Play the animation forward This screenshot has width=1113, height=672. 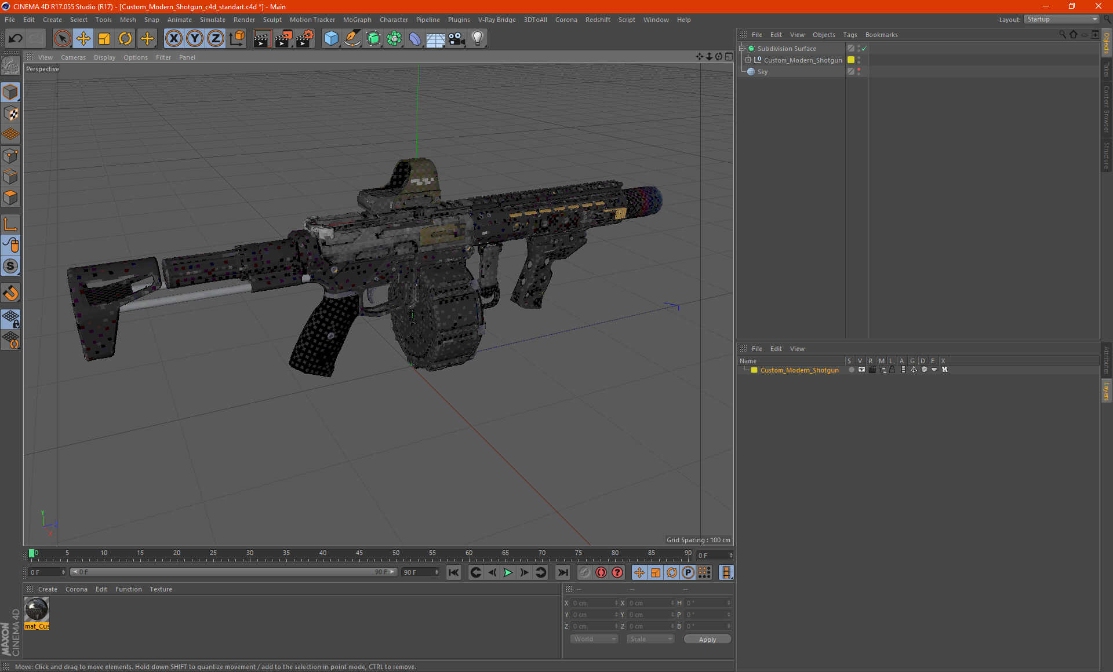pos(508,572)
